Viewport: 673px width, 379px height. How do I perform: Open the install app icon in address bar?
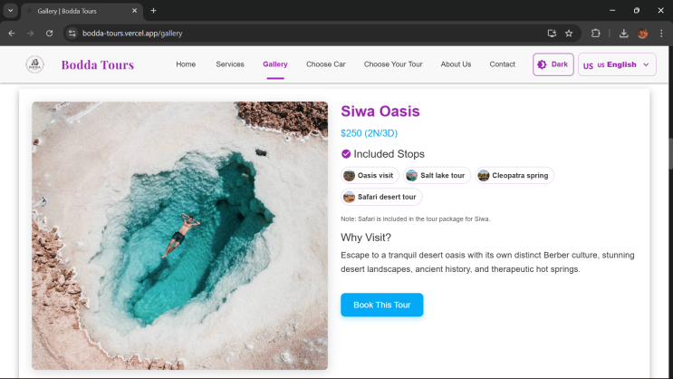[552, 33]
